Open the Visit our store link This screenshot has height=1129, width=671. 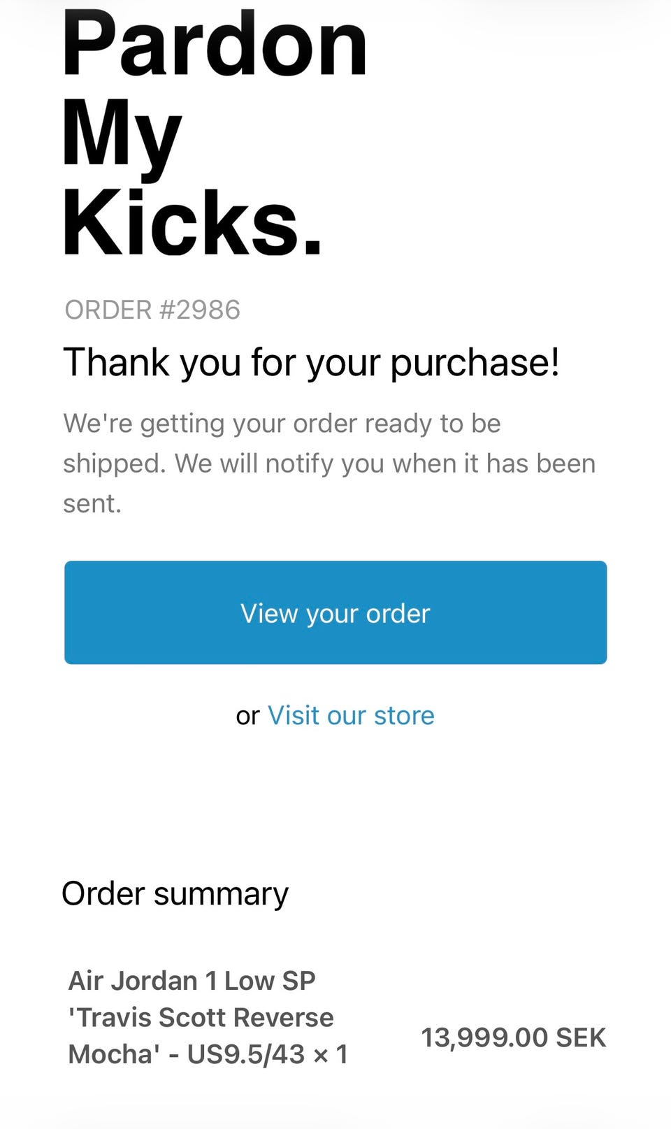click(x=351, y=716)
